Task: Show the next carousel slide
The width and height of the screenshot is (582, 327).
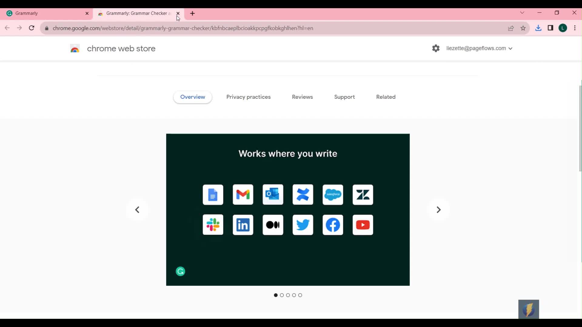Action: tap(438, 210)
